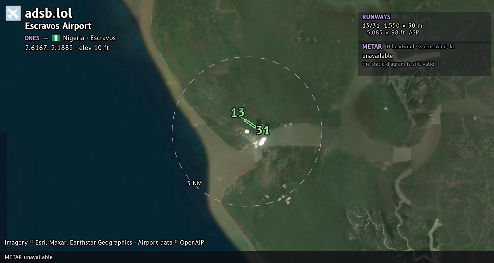494x263 pixels.
Task: Click the "5,085 × 98 ft ASP" runway dimensions
Action: [393, 33]
